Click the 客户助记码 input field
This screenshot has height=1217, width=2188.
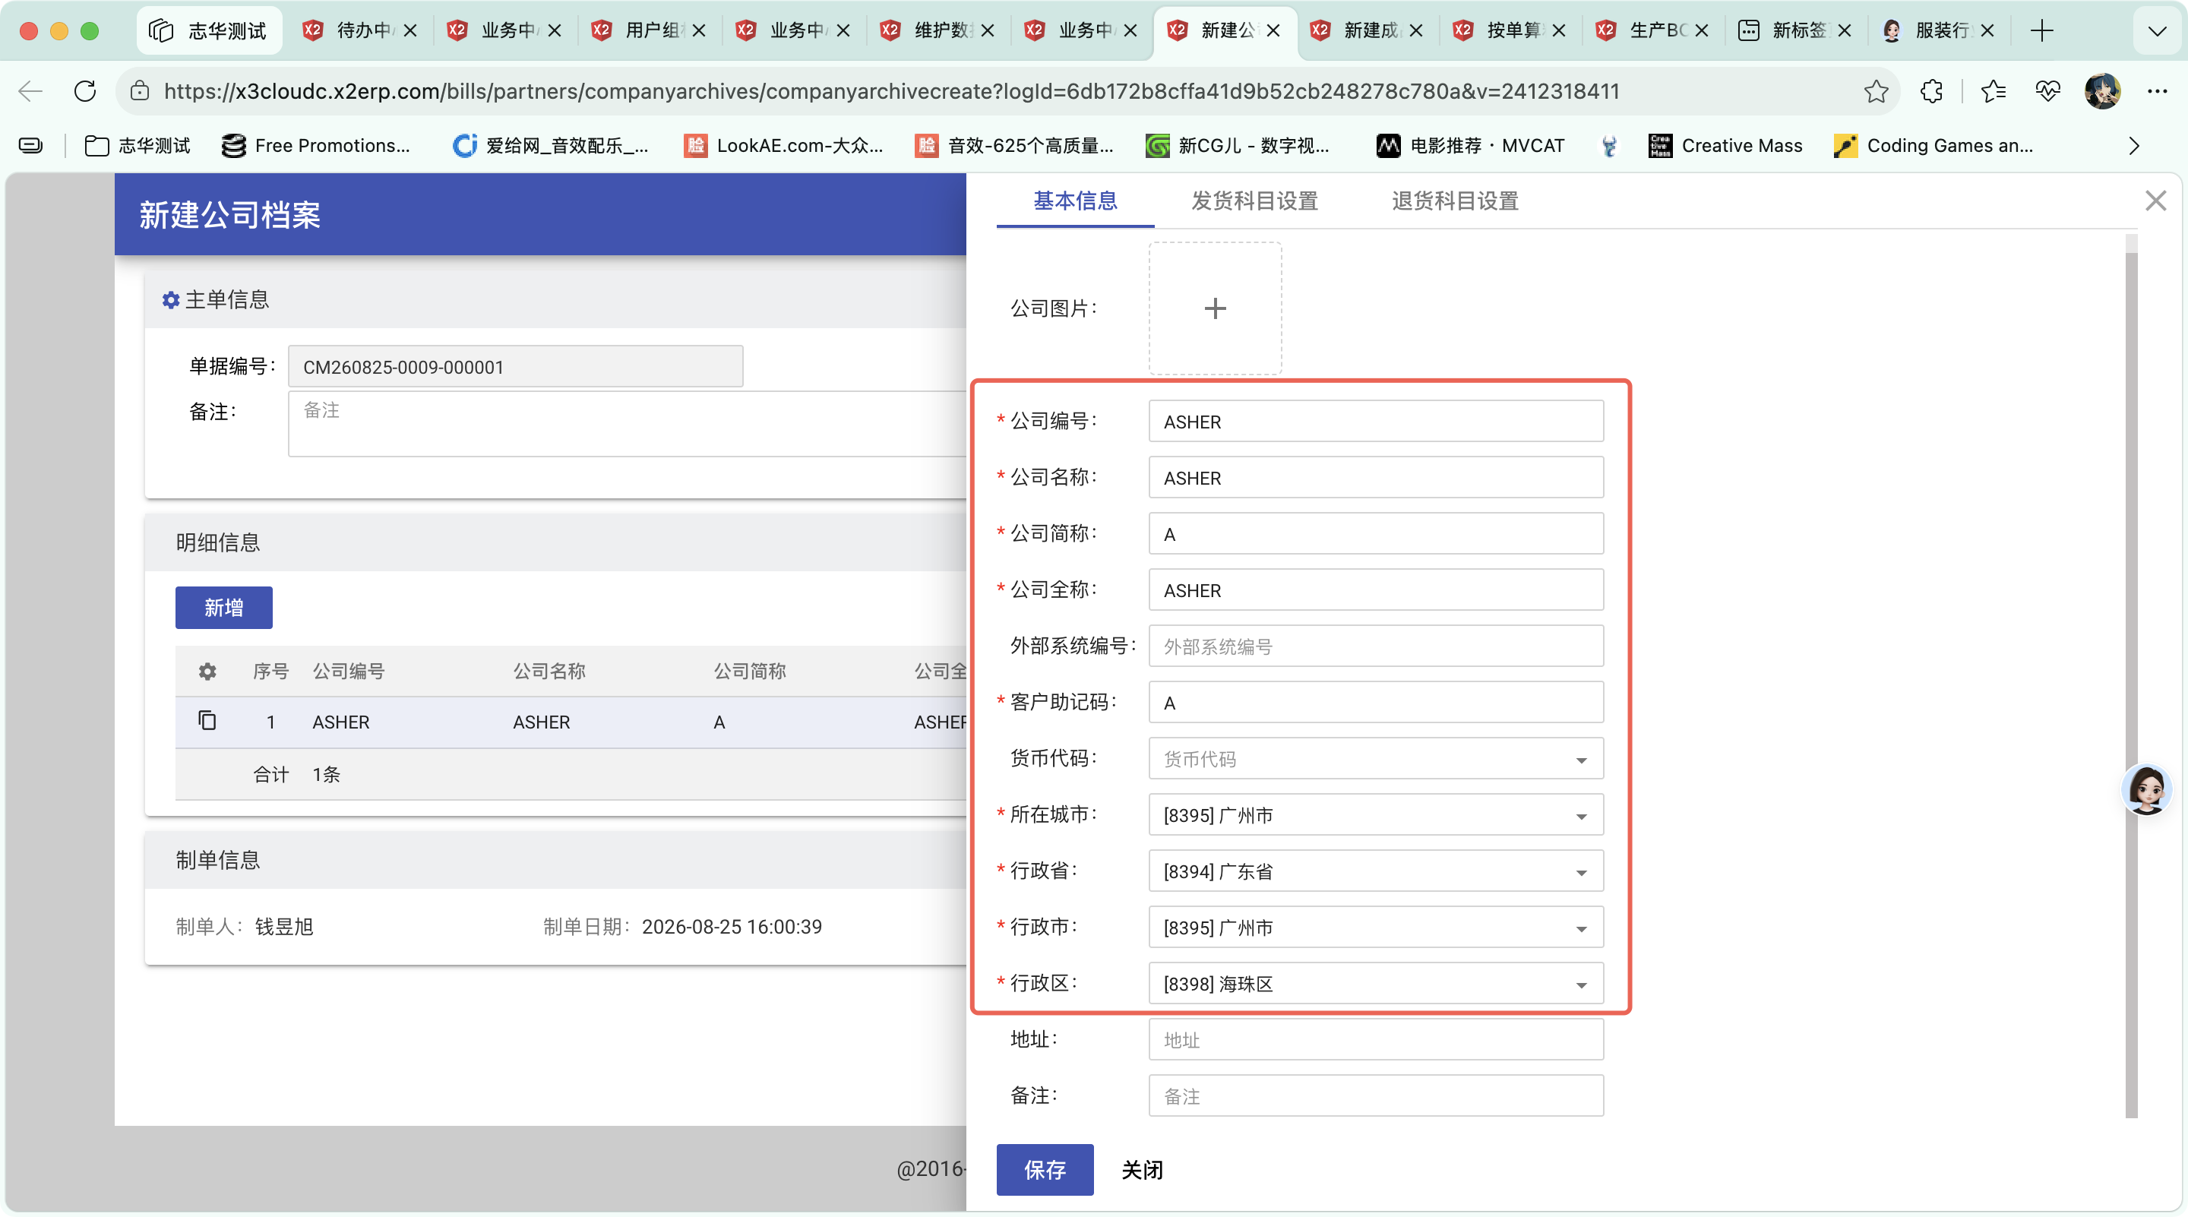point(1376,703)
